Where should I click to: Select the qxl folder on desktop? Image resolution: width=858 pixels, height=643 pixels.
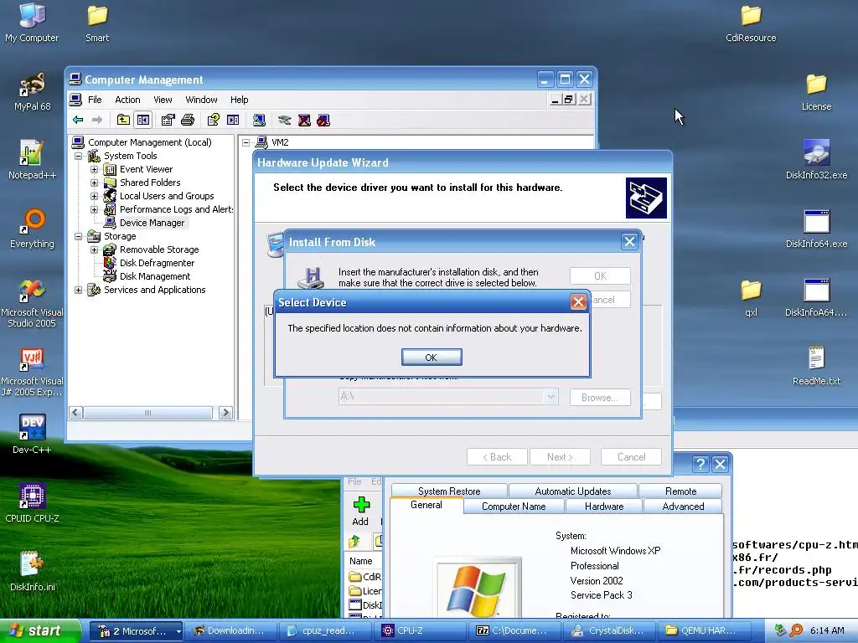(751, 297)
